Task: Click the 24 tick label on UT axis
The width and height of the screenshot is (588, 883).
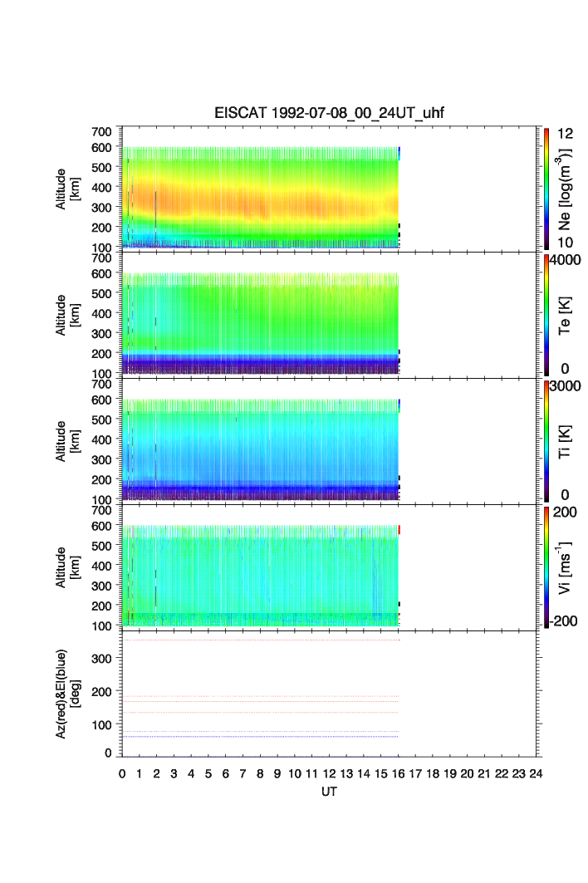Action: (x=536, y=773)
